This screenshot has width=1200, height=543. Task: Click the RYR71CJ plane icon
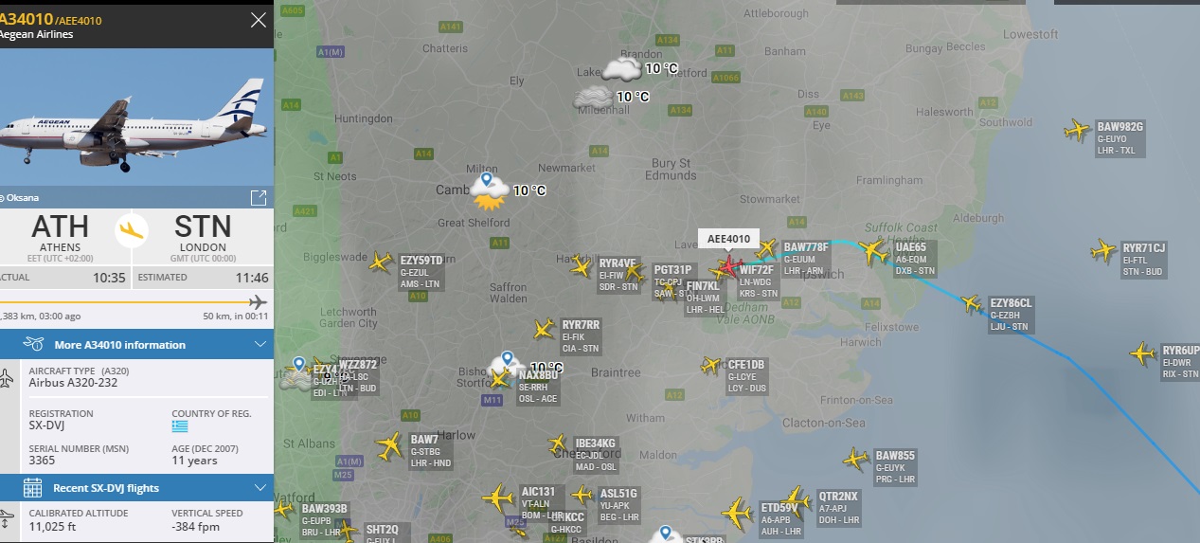pyautogui.click(x=1103, y=251)
